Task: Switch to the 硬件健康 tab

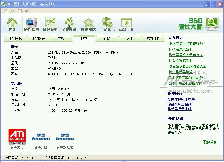Action: (x=38, y=39)
